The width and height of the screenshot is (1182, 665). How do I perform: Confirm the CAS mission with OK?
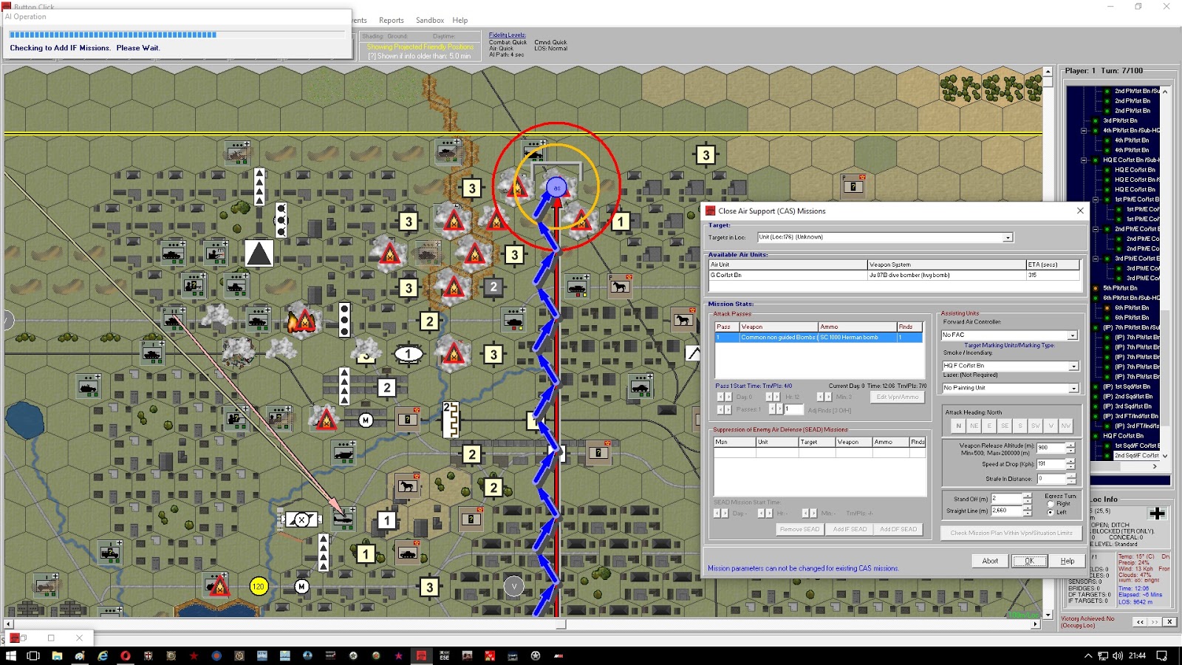coord(1029,561)
